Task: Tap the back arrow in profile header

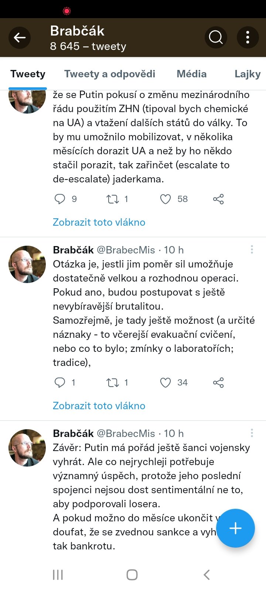Action: pyautogui.click(x=20, y=37)
